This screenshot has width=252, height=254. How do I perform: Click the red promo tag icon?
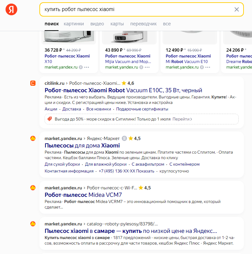click(x=49, y=119)
